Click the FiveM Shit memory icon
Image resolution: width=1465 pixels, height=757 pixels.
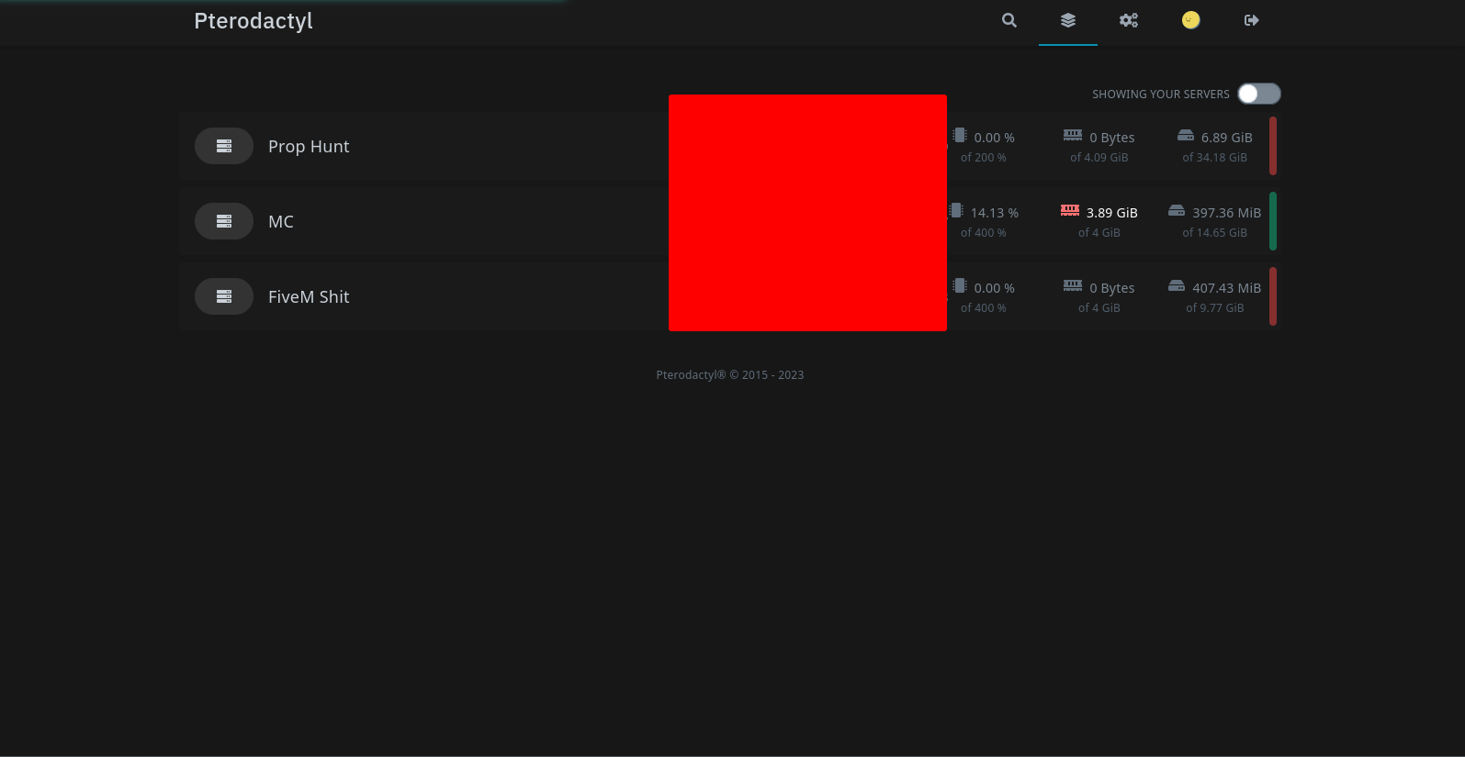tap(1073, 286)
